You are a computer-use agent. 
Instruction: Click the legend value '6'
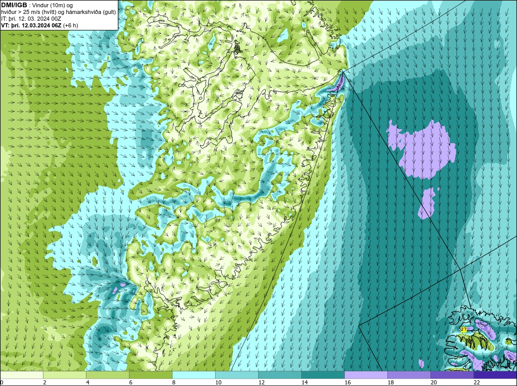pos(131,382)
